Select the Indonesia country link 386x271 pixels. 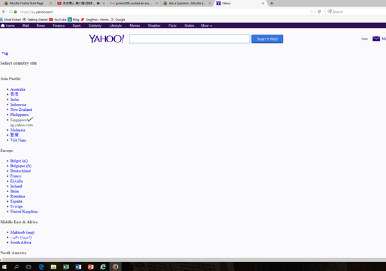(x=18, y=104)
